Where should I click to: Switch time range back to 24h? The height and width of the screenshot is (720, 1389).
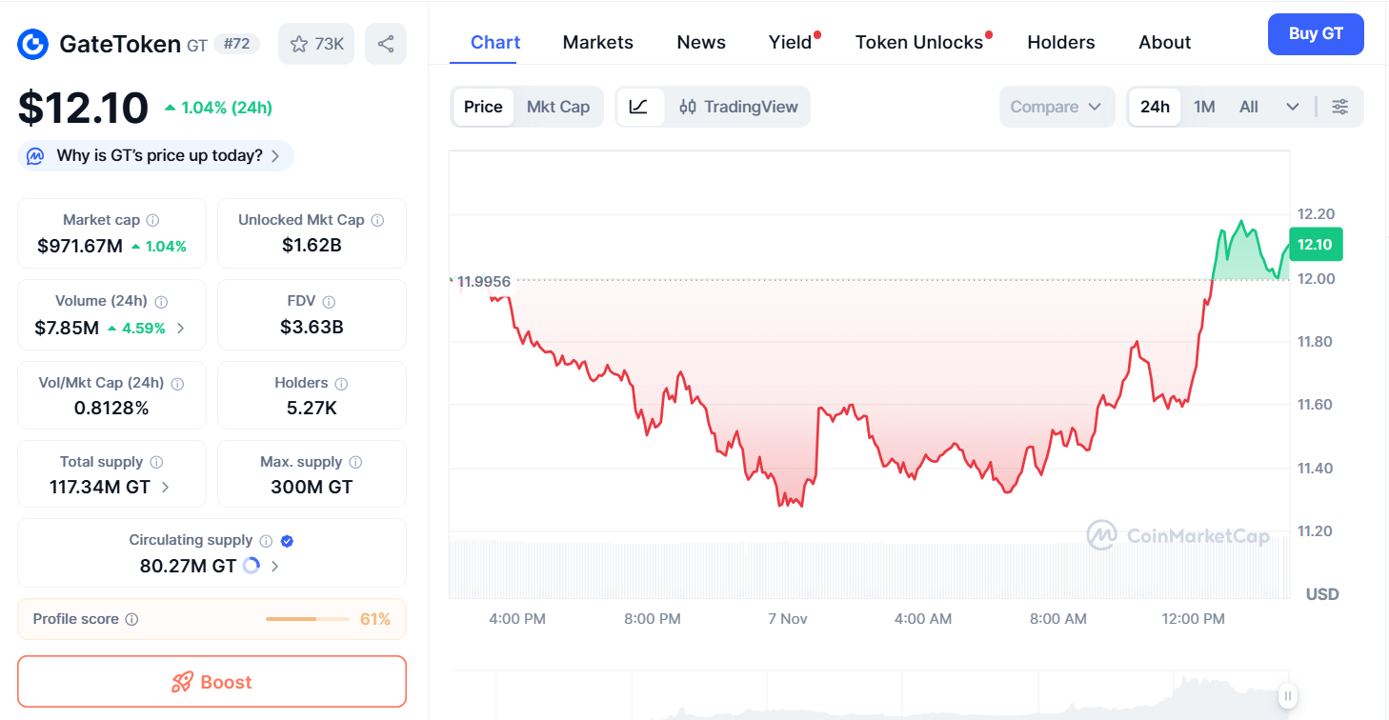tap(1155, 107)
